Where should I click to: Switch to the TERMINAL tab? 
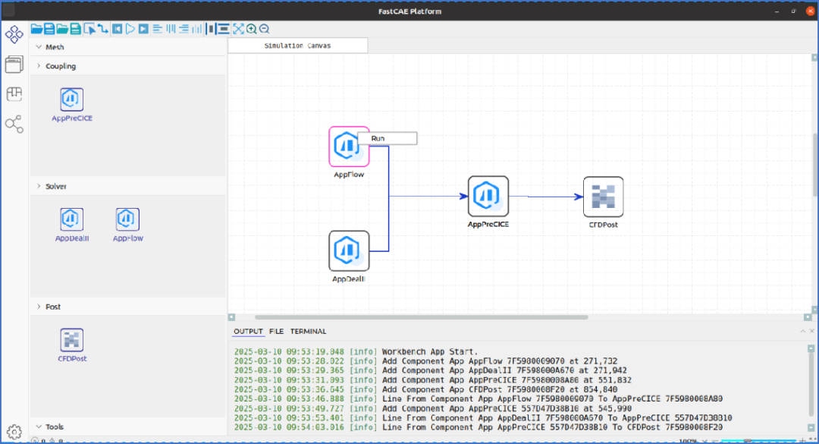(x=308, y=331)
